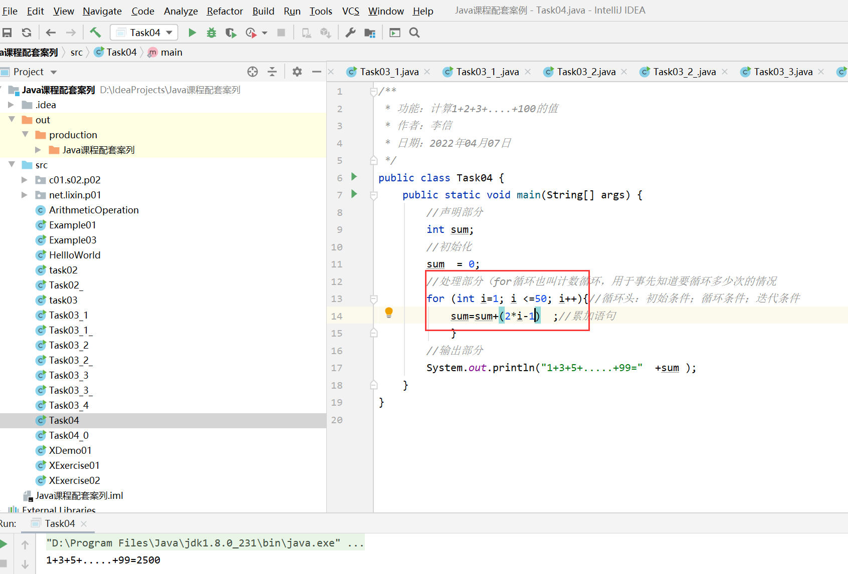The width and height of the screenshot is (848, 574).
Task: Run Task04 with the green play button
Action: click(192, 33)
